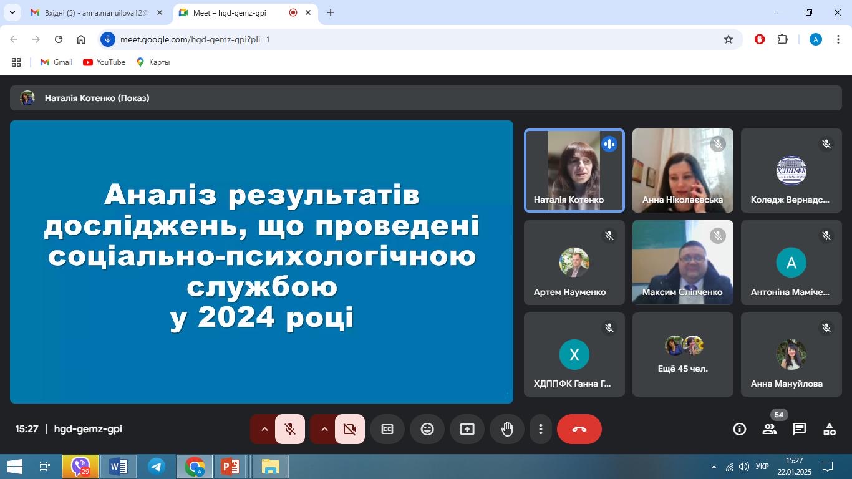Open browser home page
Screen dimensions: 852x479
81,39
